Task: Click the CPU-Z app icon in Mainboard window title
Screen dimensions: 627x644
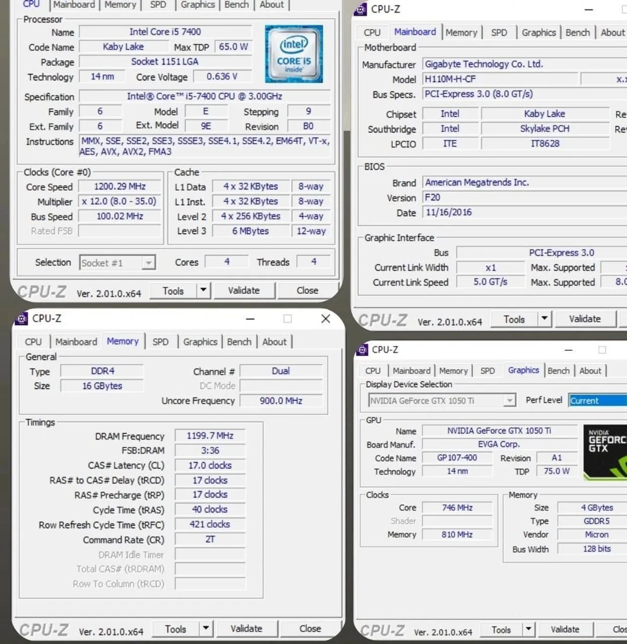Action: 361,9
